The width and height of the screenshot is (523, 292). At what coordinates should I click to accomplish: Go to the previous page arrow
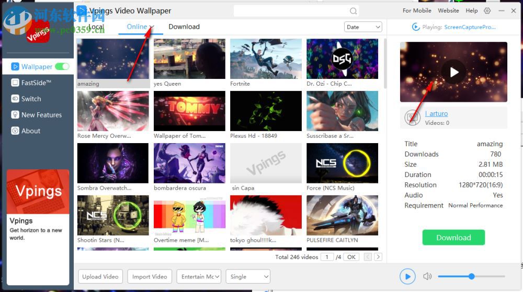click(x=368, y=256)
